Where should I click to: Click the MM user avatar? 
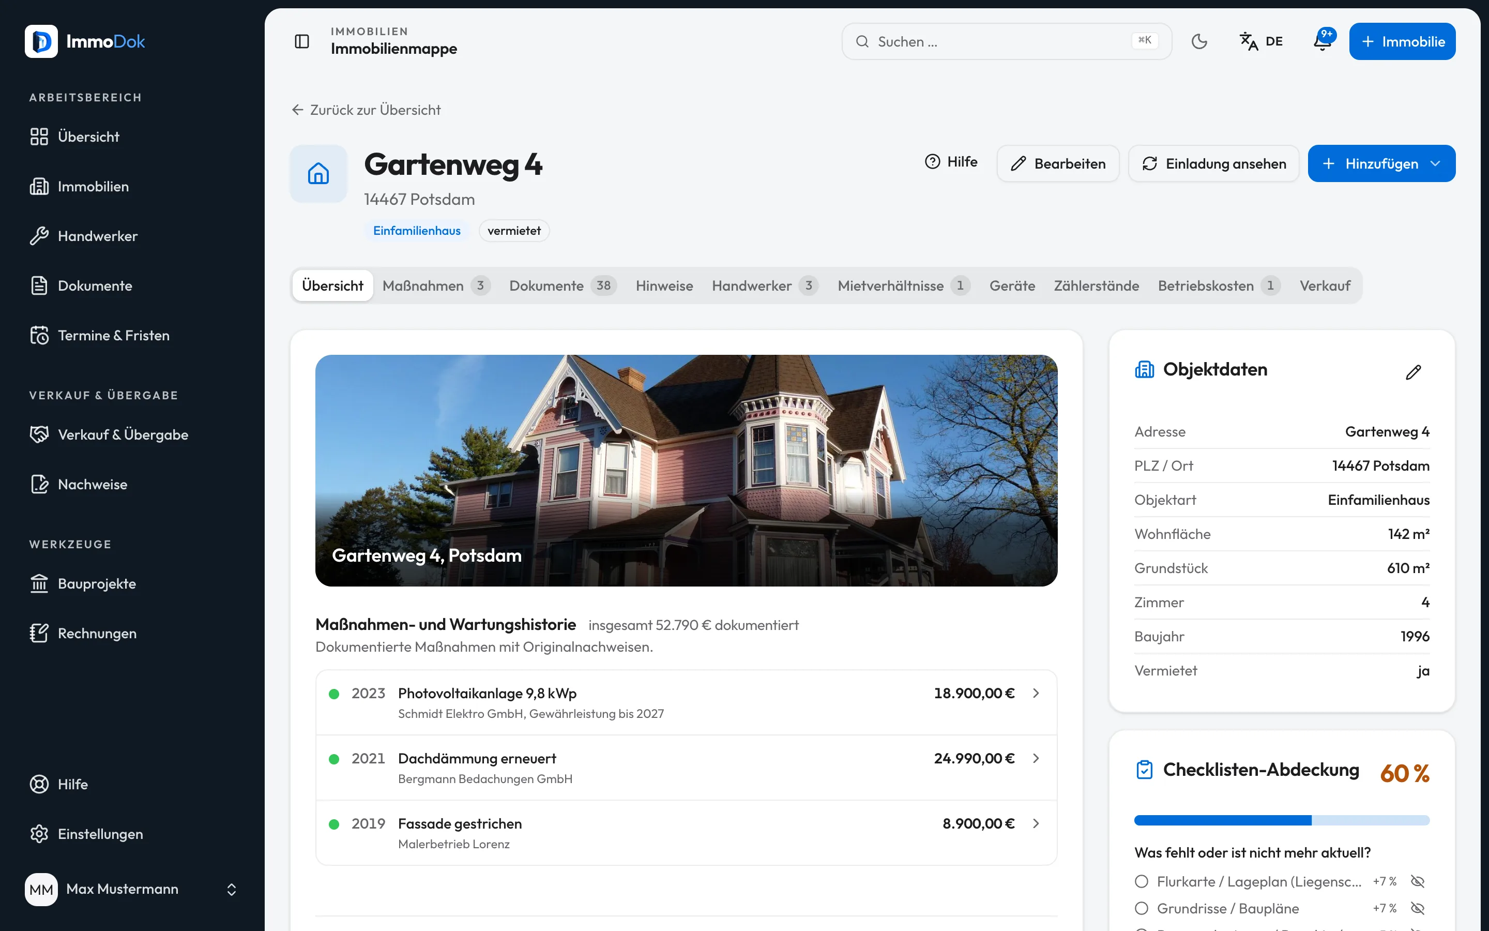click(x=41, y=889)
